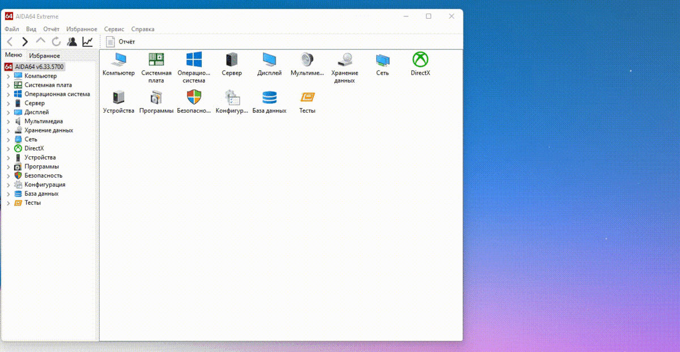Image resolution: width=680 pixels, height=352 pixels.
Task: Open the Вид menu
Action: coord(31,29)
